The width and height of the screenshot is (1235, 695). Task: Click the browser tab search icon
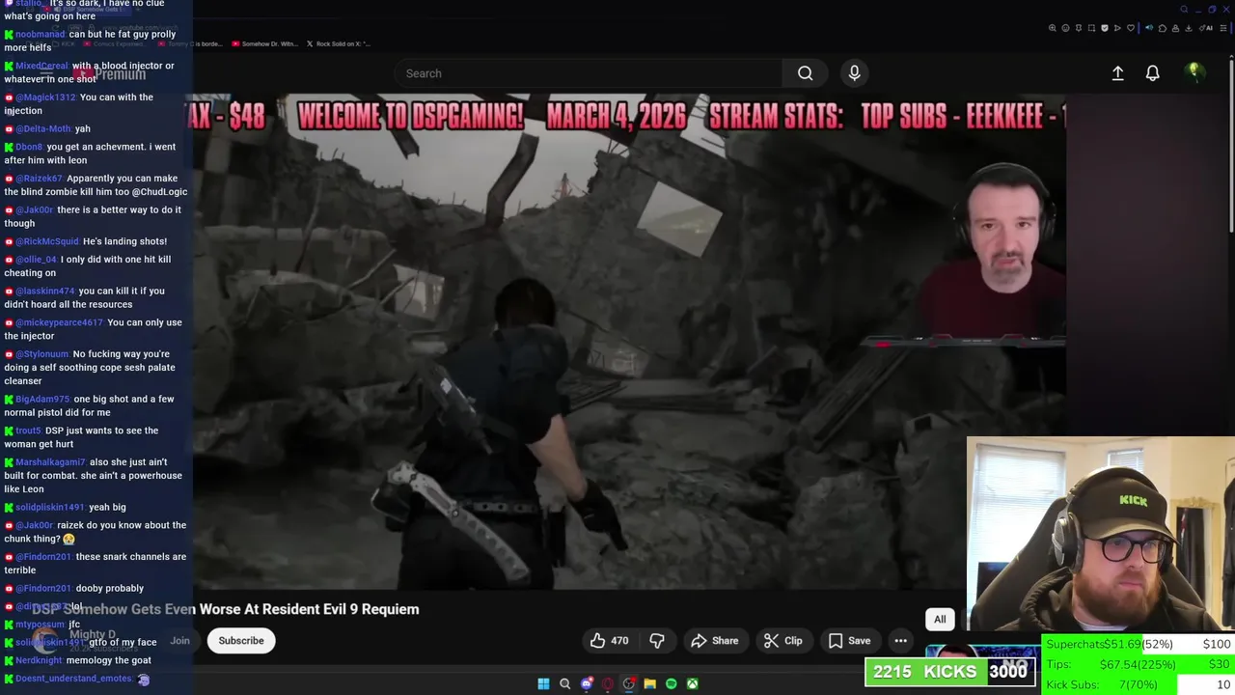coord(1184,10)
